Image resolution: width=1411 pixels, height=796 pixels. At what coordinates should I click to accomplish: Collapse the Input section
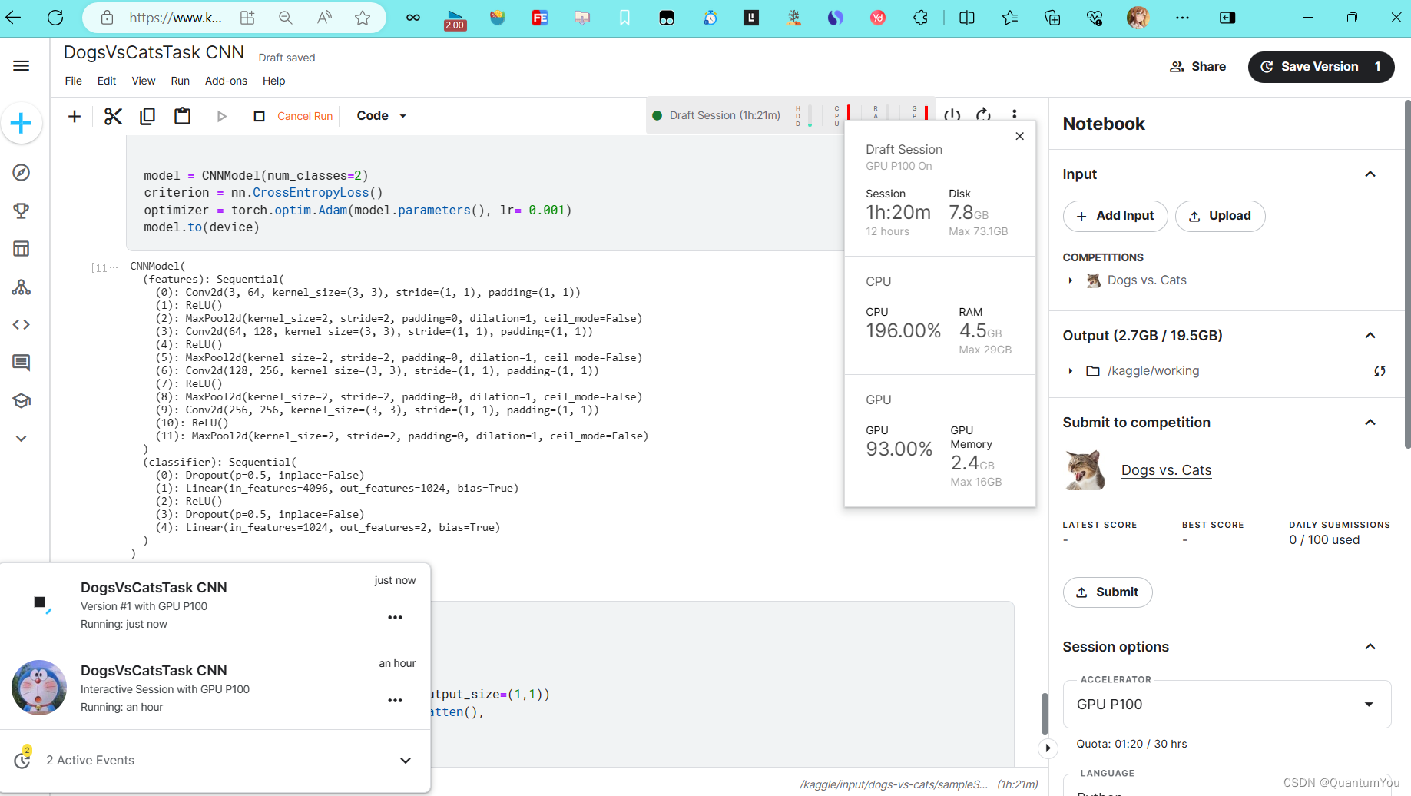(x=1370, y=174)
